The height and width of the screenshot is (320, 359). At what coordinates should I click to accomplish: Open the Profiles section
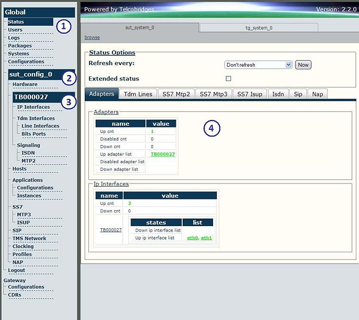pos(22,254)
